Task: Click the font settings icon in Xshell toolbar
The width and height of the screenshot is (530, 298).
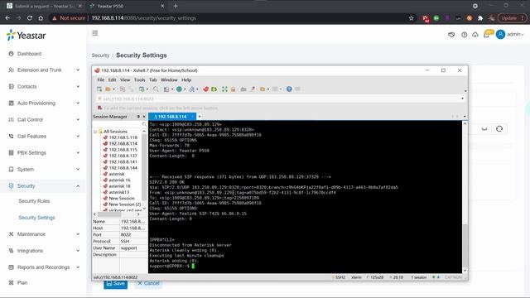Action: (x=191, y=89)
